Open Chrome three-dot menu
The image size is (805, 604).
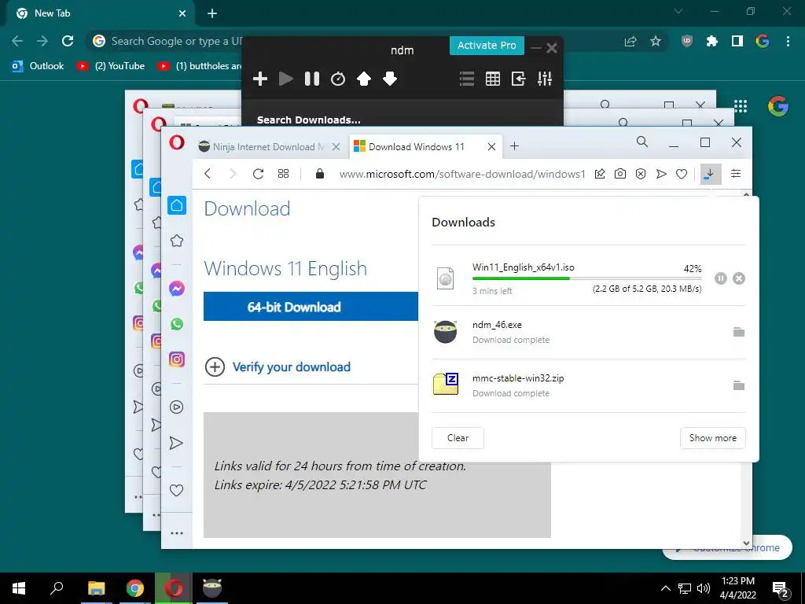click(x=788, y=41)
